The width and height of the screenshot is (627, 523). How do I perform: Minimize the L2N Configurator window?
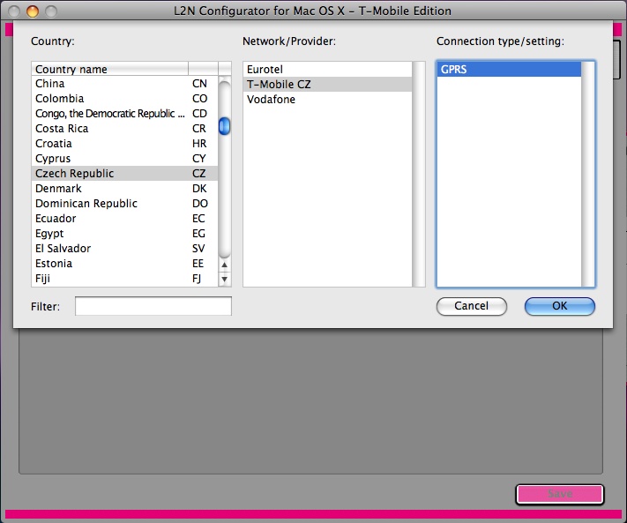pyautogui.click(x=33, y=11)
